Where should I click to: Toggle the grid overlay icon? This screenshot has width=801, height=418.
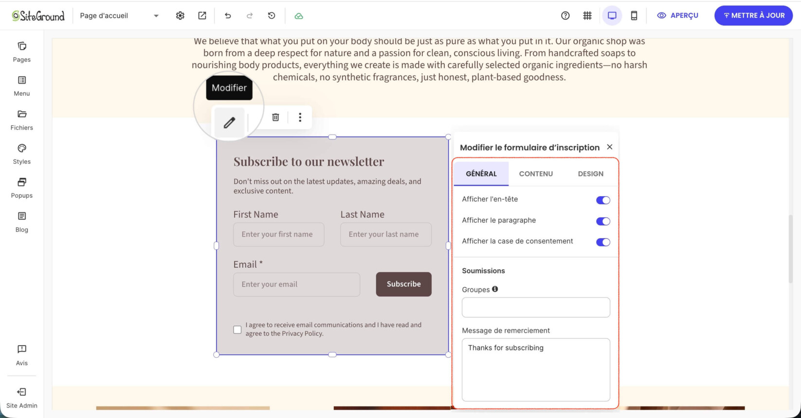click(587, 16)
